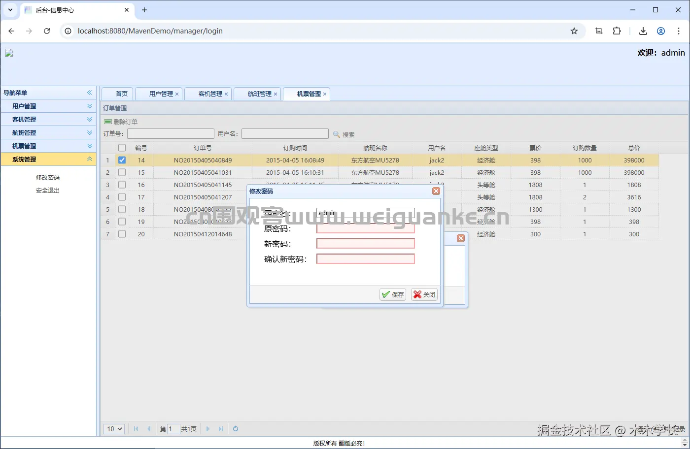Sort by the 订购时间 column header
Viewport: 690px width, 449px height.
(x=295, y=148)
